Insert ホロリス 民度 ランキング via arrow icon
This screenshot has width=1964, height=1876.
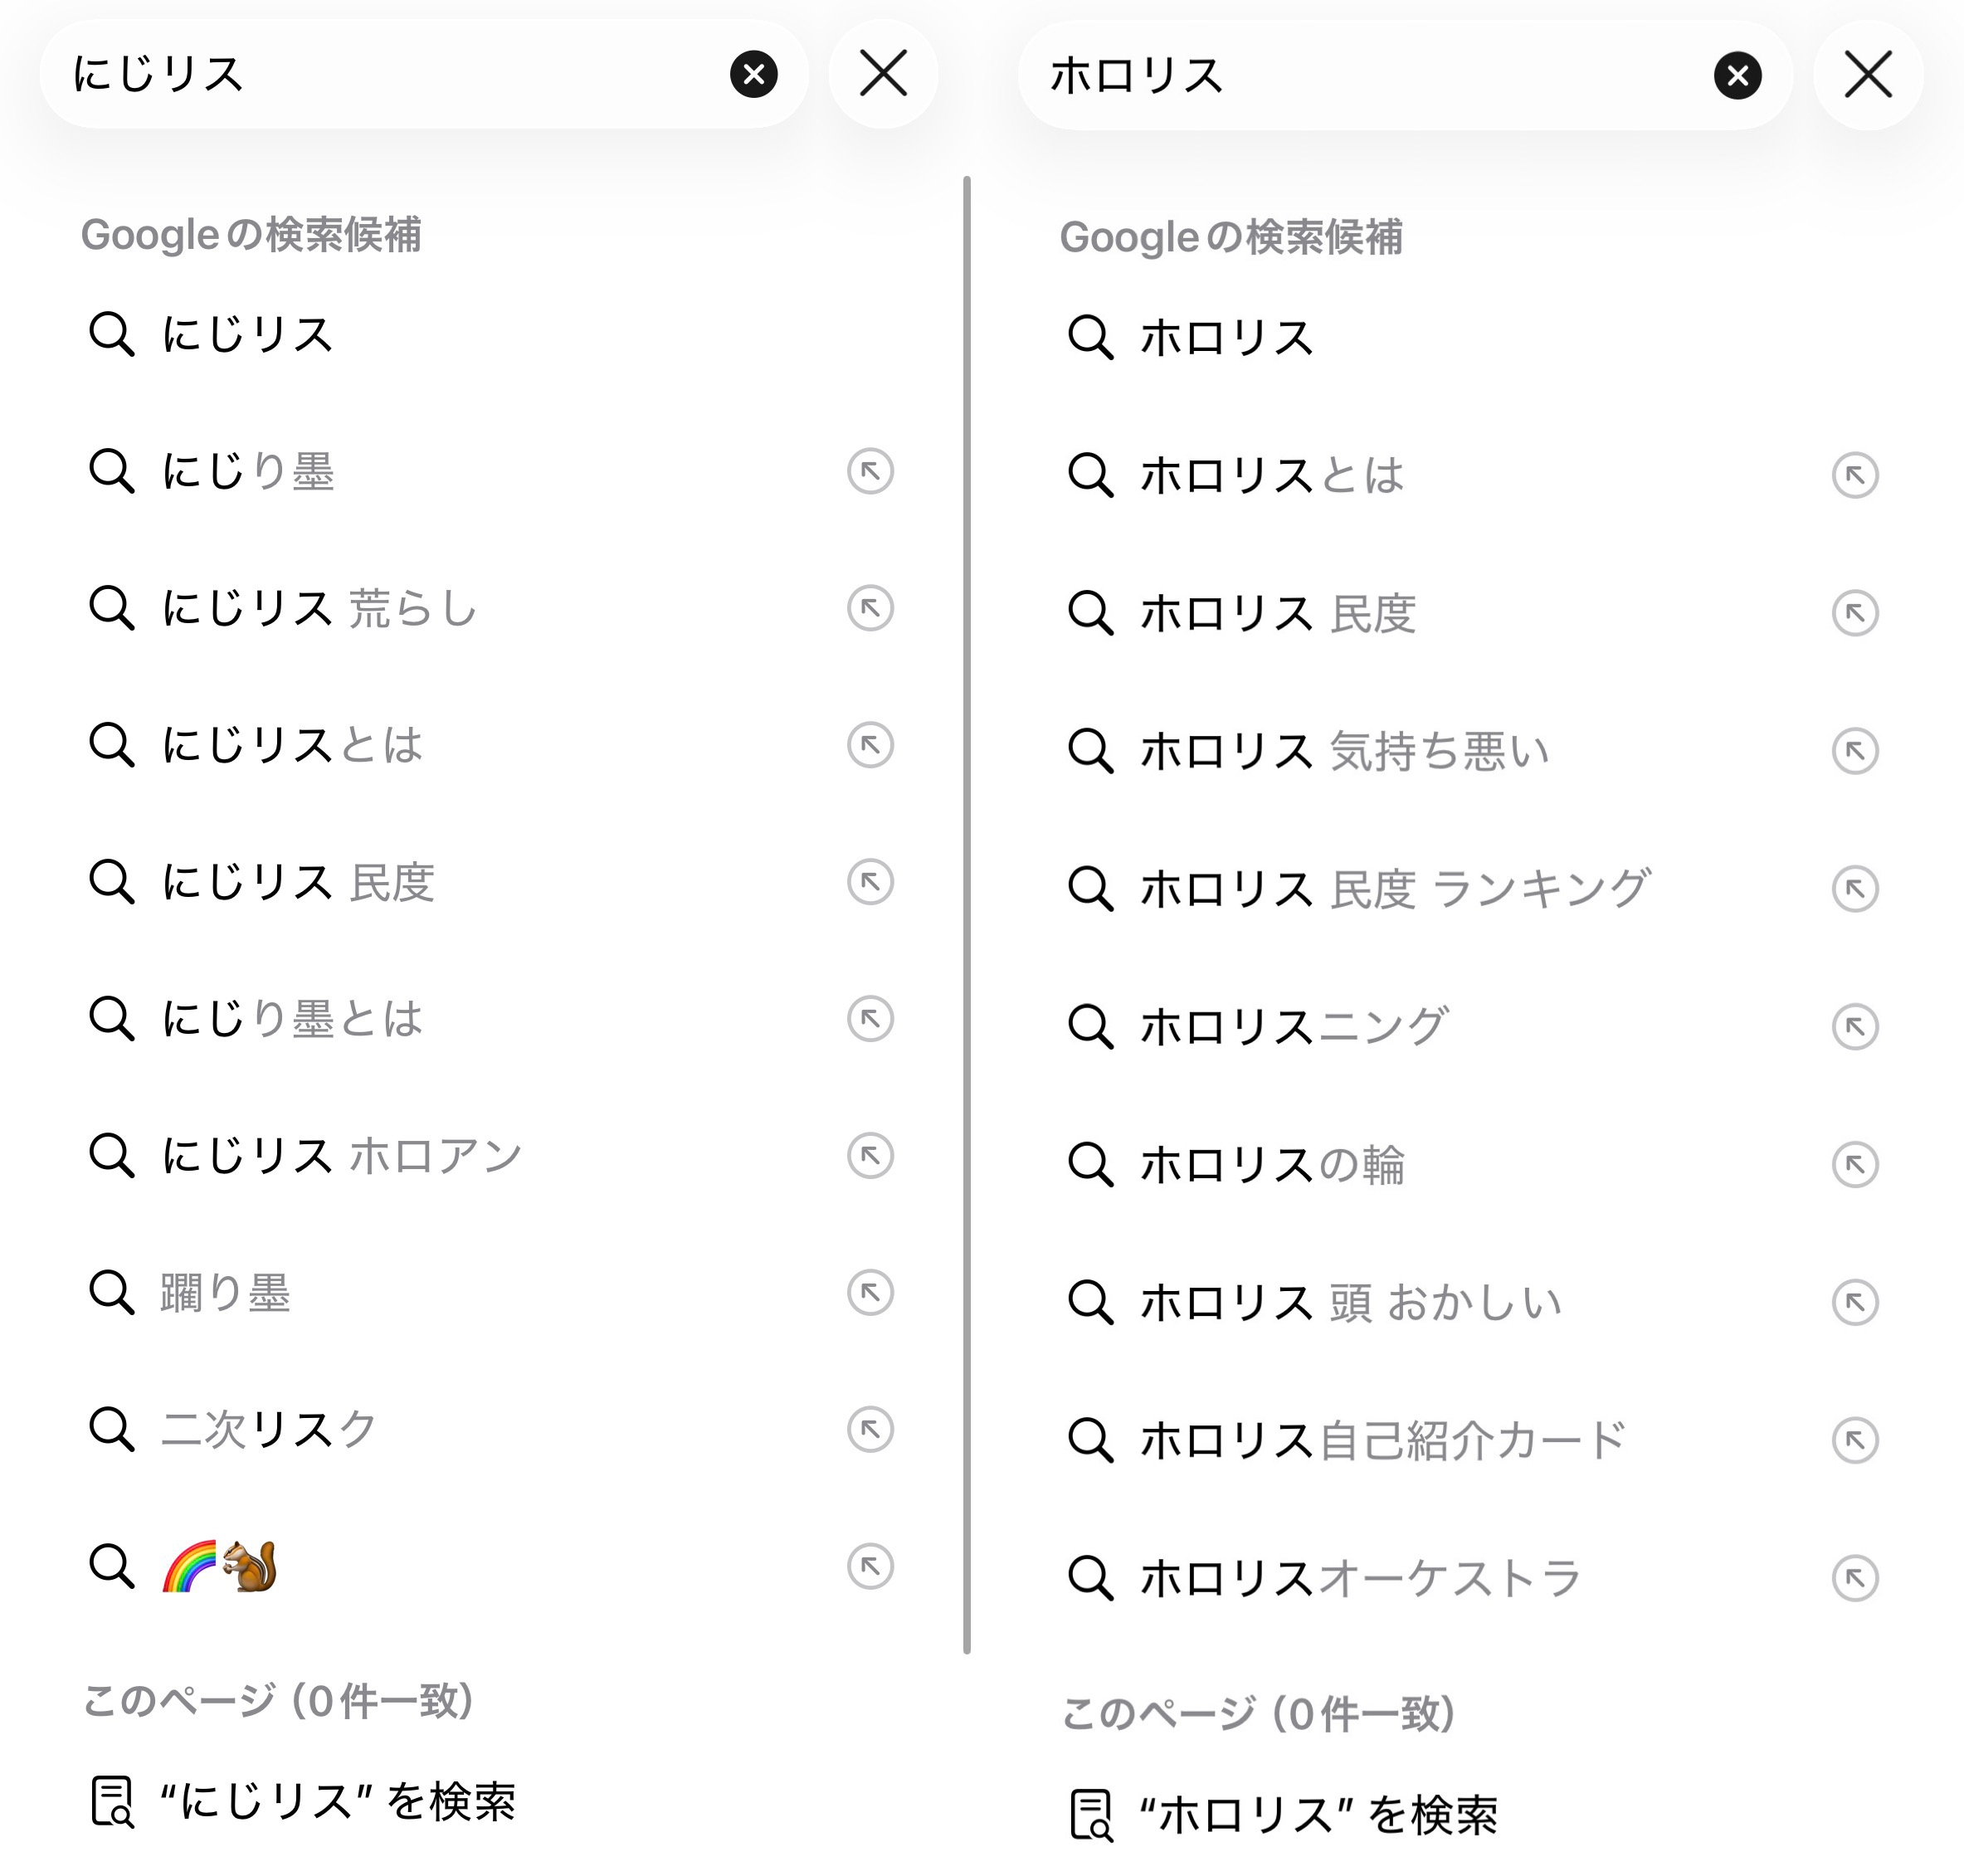1854,889
